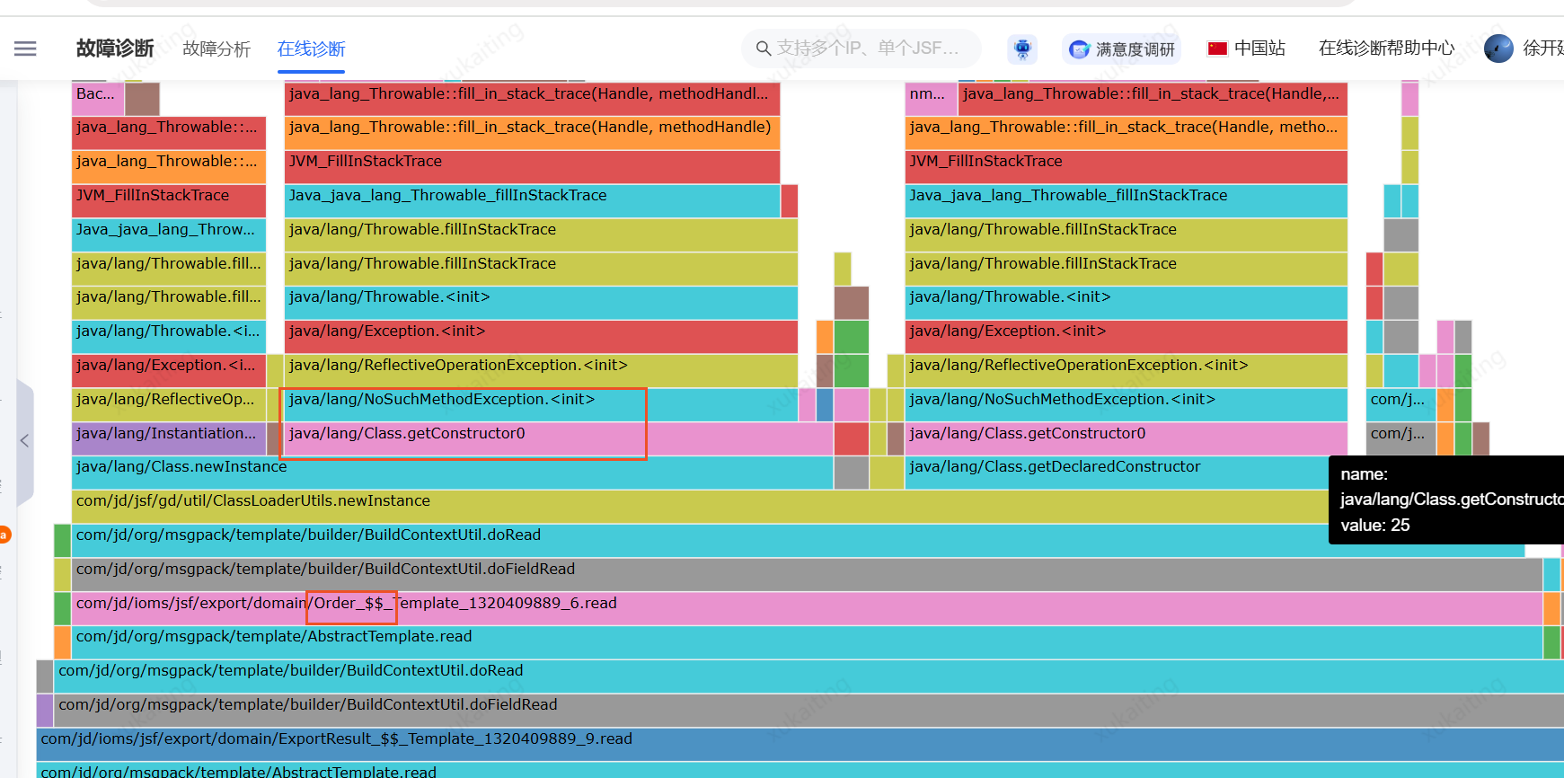Screen dimensions: 1564x778
Task: Click lower BuildContextUtil.doRead cyan frame
Action: tap(809, 676)
